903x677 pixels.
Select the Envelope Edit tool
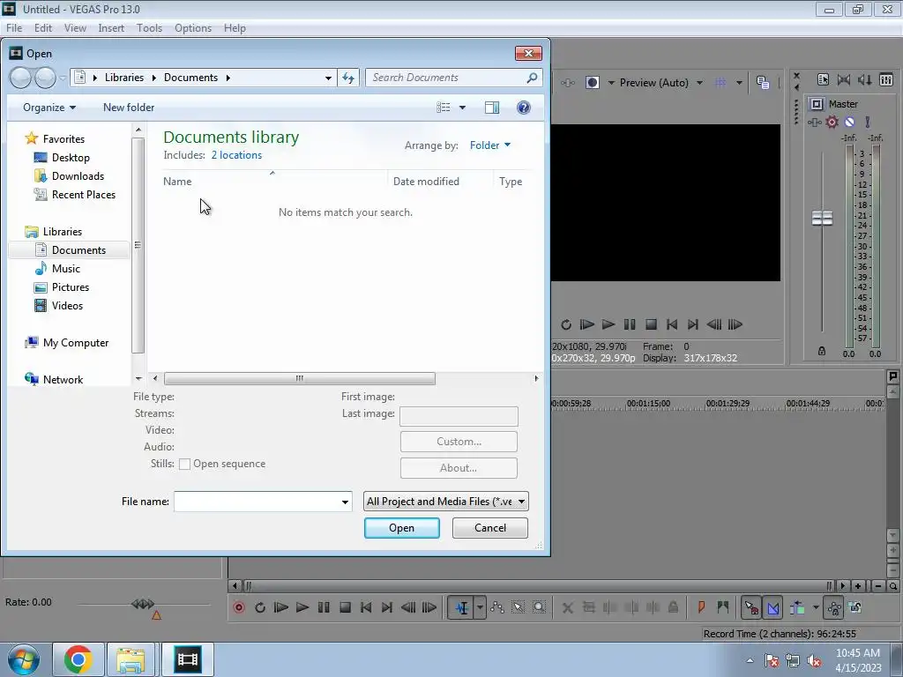[497, 607]
